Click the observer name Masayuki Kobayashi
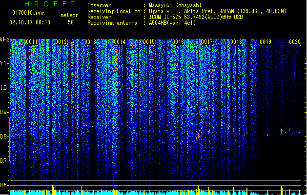Image resolution: width=307 pixels, height=195 pixels. pyautogui.click(x=175, y=5)
